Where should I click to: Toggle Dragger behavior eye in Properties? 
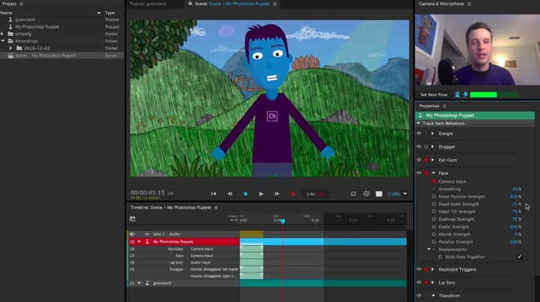tap(419, 146)
